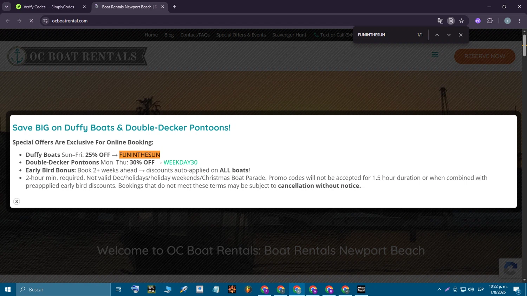Open the Chrome profile avatar
The height and width of the screenshot is (296, 527).
pyautogui.click(x=507, y=21)
